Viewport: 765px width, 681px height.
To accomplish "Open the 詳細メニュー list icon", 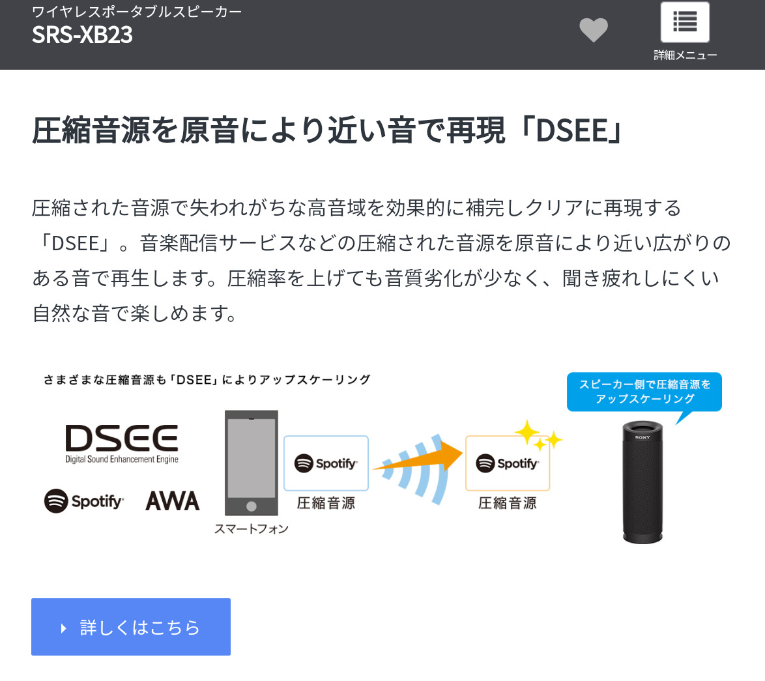I will 684,22.
